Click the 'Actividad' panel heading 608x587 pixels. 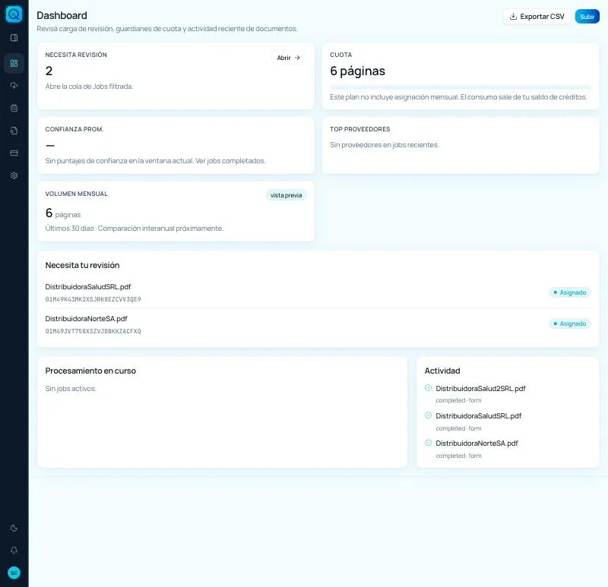[442, 371]
